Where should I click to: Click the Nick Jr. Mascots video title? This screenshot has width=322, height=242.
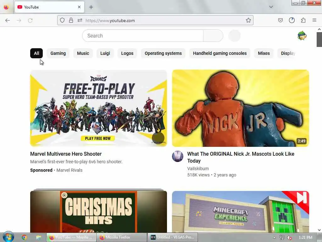(x=241, y=157)
